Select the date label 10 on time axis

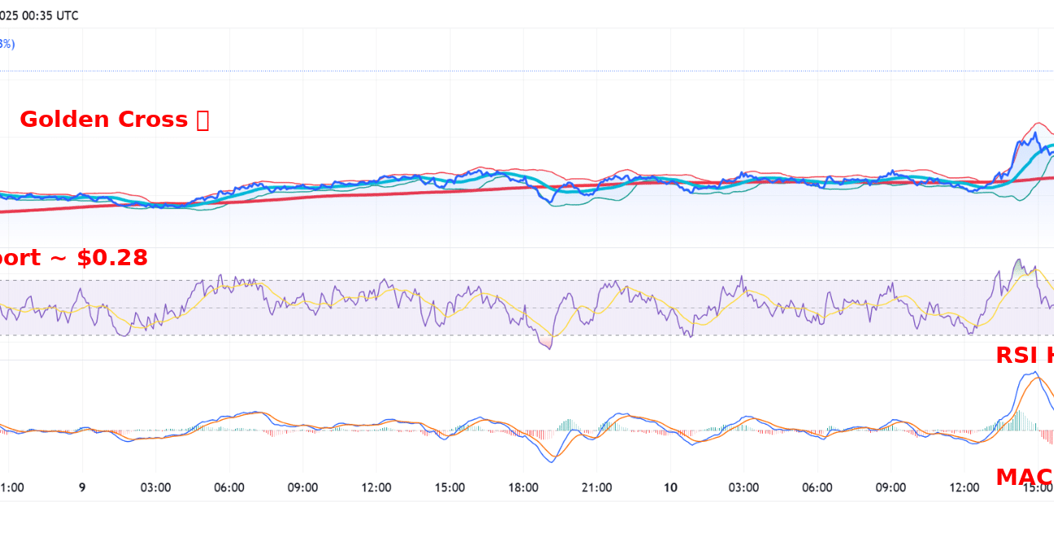[x=670, y=487]
